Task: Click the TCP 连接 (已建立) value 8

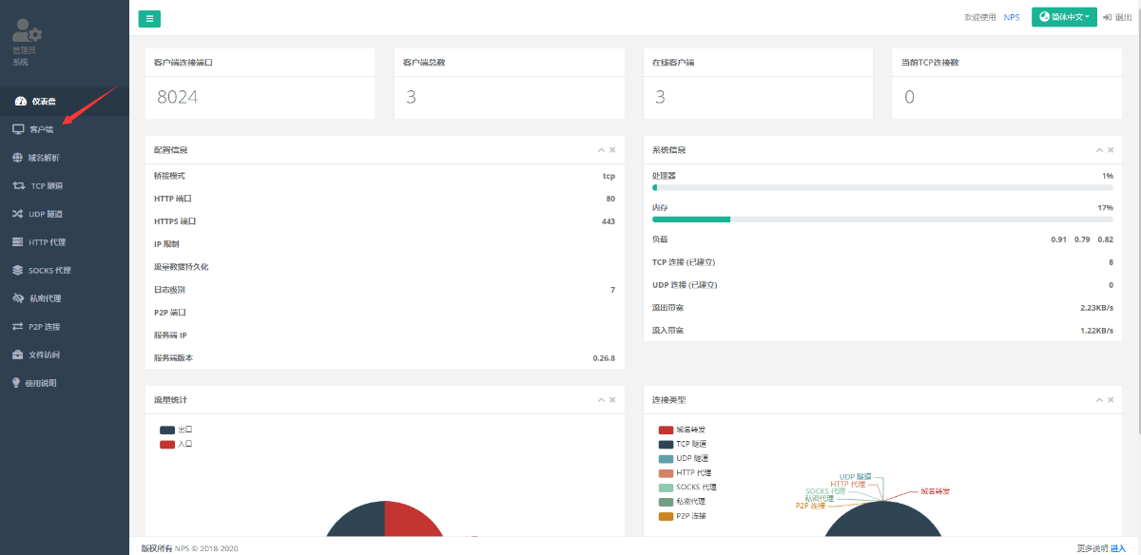Action: pyautogui.click(x=1111, y=261)
